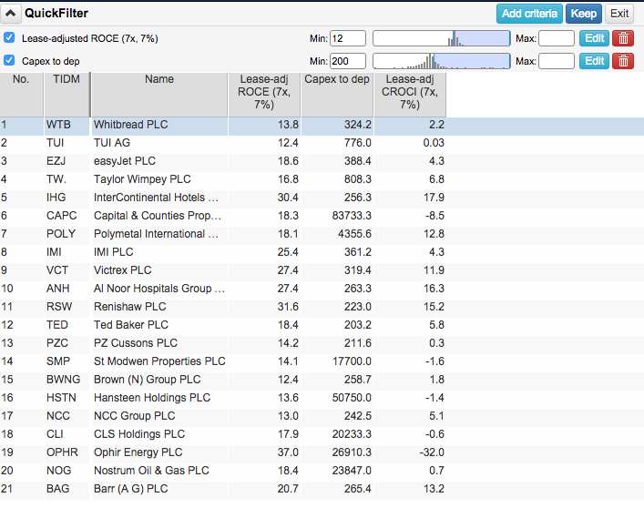Click the EZJ ticker cell
This screenshot has height=508, width=644.
(x=66, y=161)
